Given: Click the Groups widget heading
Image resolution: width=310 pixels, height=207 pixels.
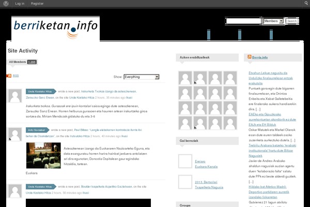Looking at the screenshot, I should click(x=185, y=205).
